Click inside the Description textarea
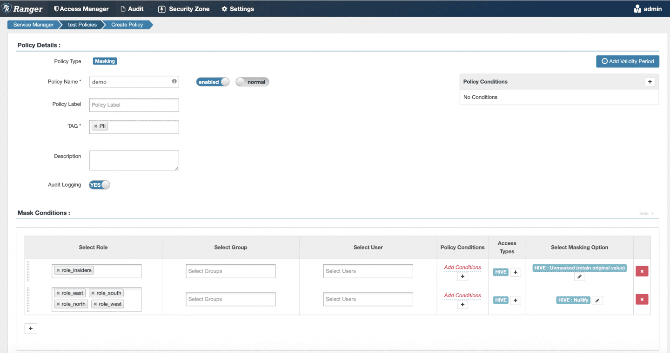670x353 pixels. coord(134,160)
